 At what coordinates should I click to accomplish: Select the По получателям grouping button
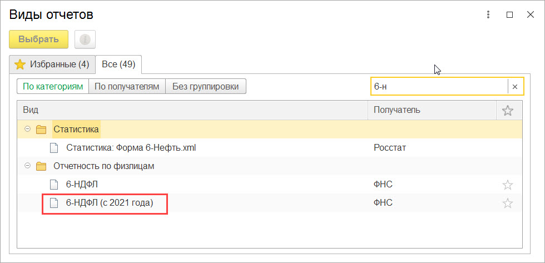coord(127,87)
